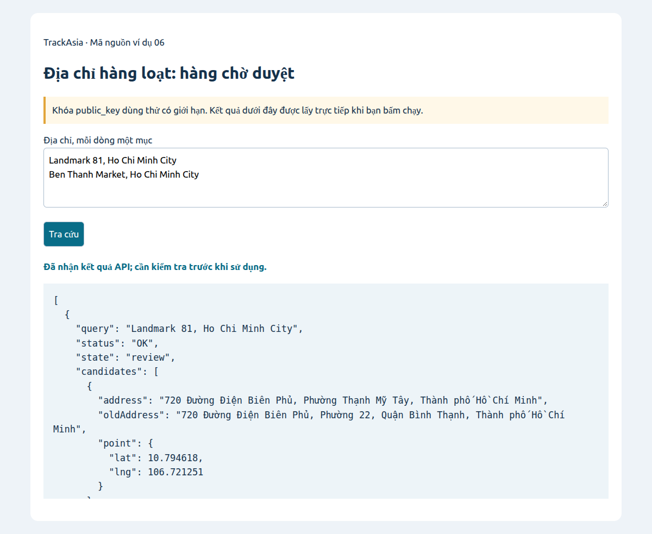Grab the text area corner resize handle

[605, 204]
